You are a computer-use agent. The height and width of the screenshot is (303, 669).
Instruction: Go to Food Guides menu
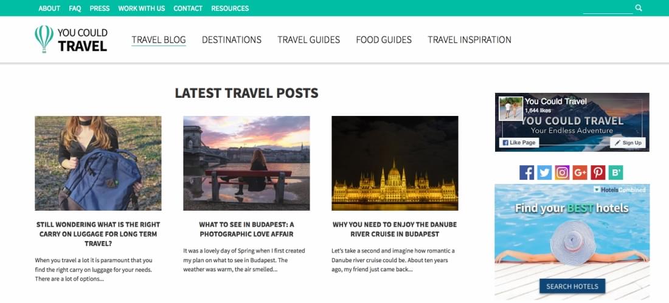point(384,39)
